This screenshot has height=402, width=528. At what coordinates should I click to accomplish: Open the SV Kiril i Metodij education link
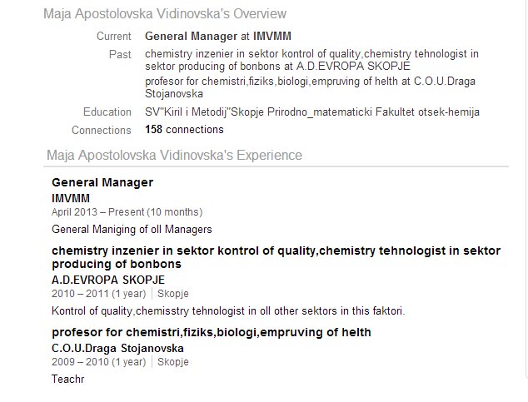(x=312, y=112)
